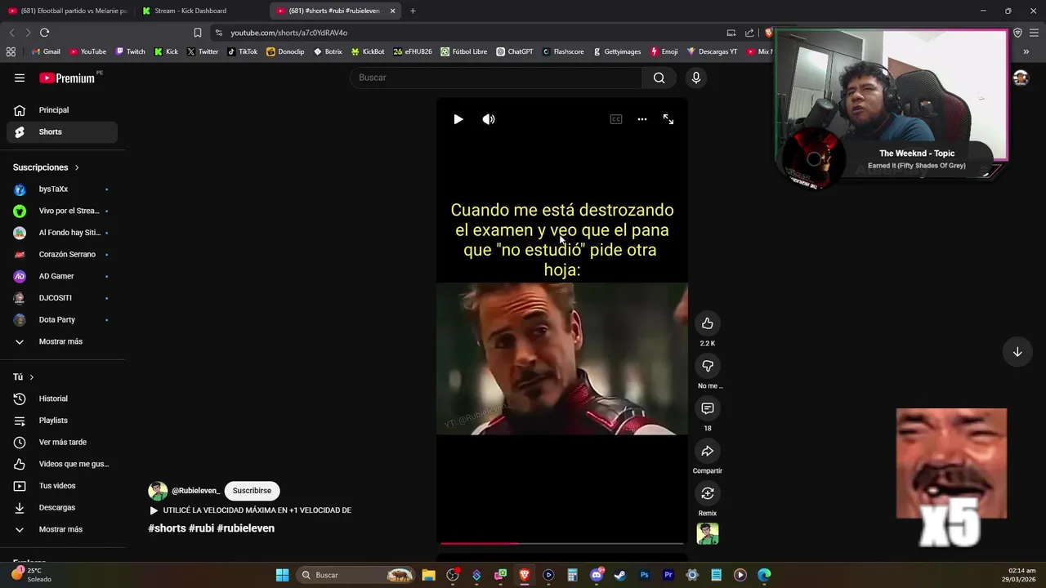Like the Short with thumbs up
Viewport: 1046px width, 588px height.
click(x=708, y=323)
